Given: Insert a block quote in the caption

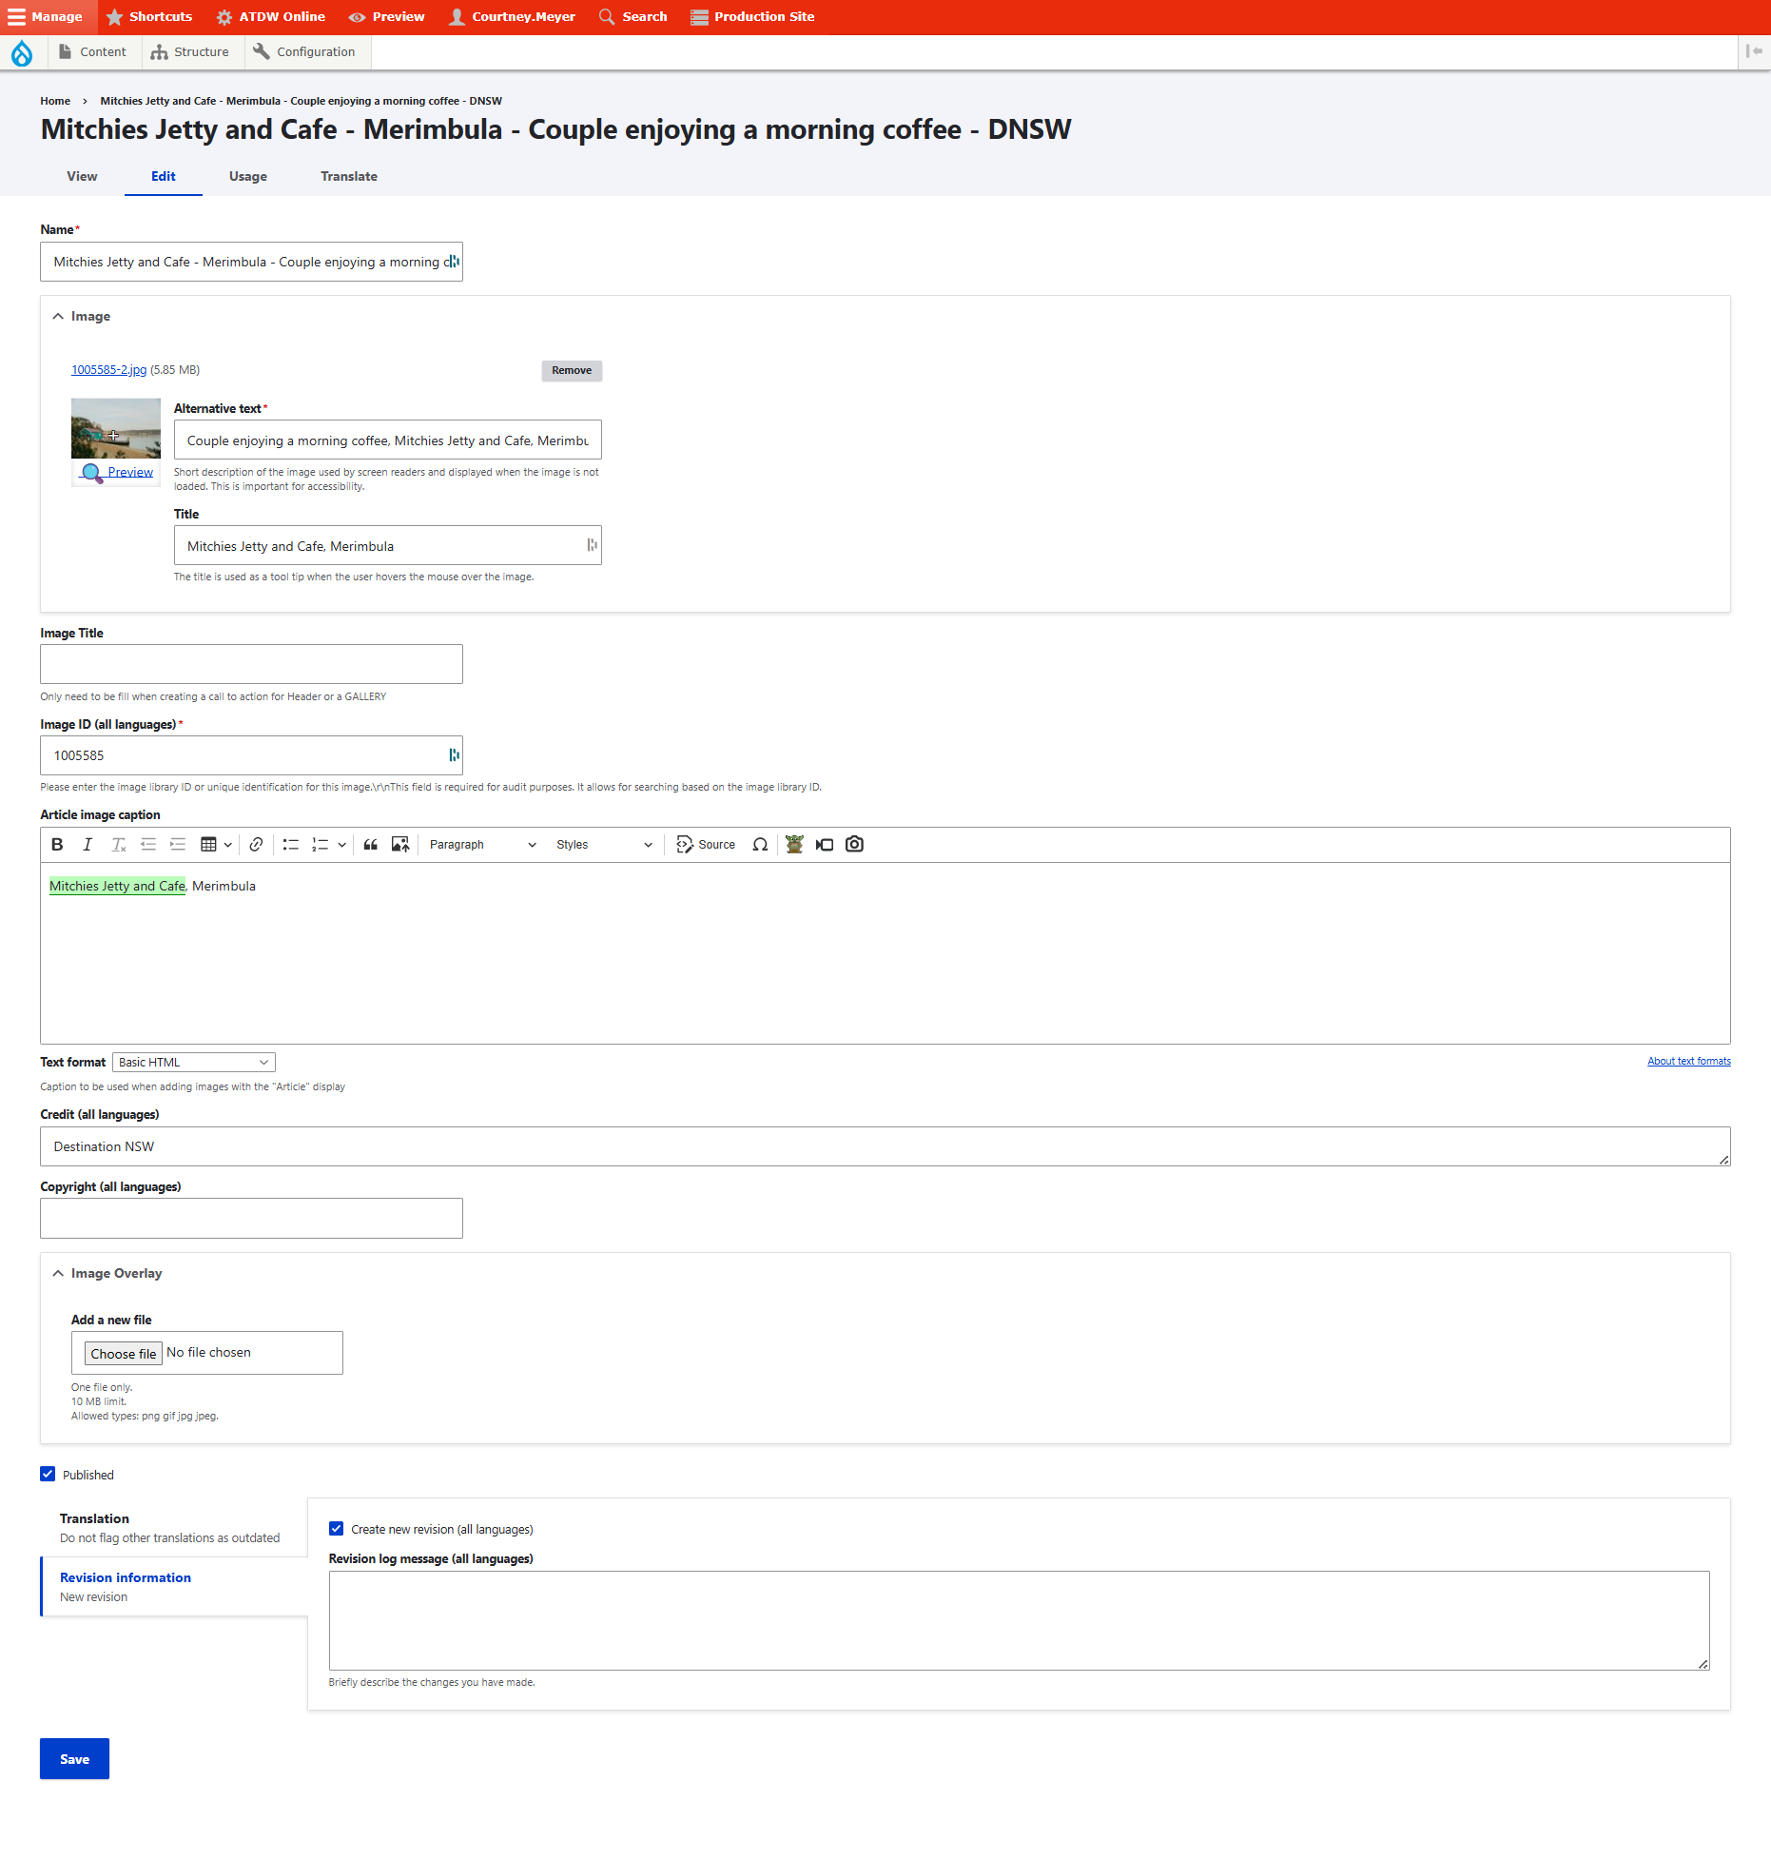Looking at the screenshot, I should coord(370,844).
